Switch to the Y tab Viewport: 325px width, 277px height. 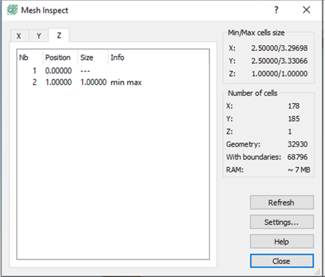click(38, 36)
